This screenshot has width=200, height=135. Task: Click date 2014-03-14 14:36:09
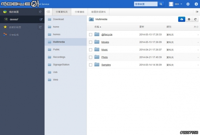[x=150, y=65]
